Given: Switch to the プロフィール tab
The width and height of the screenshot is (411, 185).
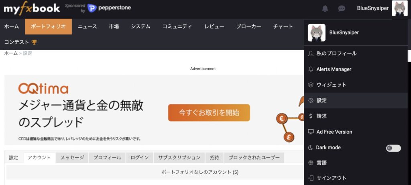Looking at the screenshot, I should pyautogui.click(x=107, y=158).
